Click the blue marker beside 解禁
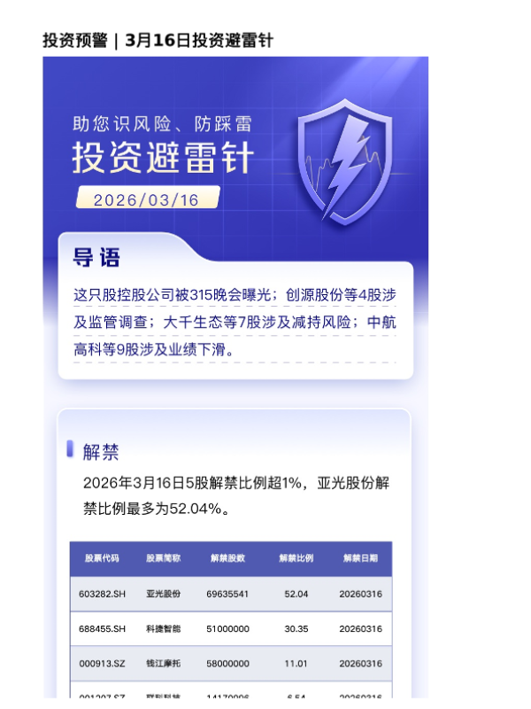The image size is (531, 709). pyautogui.click(x=70, y=449)
